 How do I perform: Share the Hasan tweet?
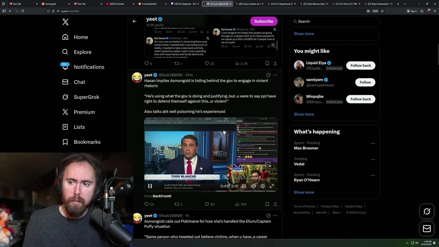(x=275, y=204)
